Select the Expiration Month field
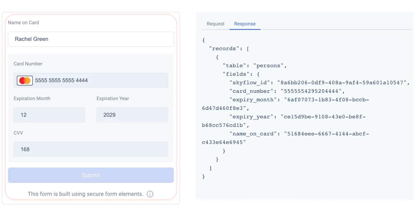 (x=49, y=115)
